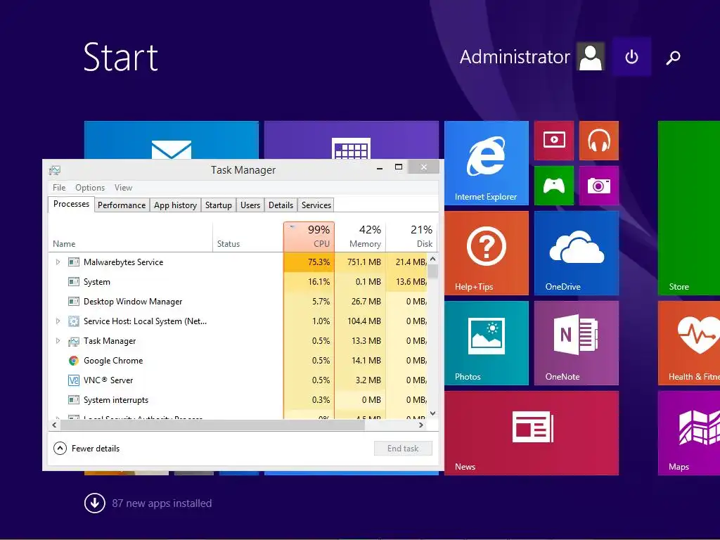Sort processes by CPU column

tap(309, 236)
